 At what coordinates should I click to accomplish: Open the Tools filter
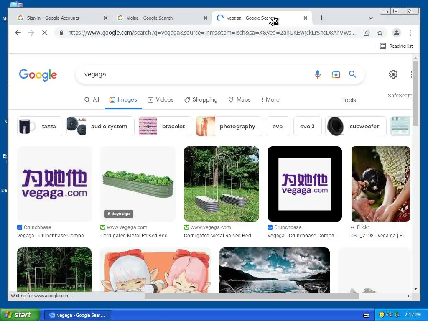349,100
